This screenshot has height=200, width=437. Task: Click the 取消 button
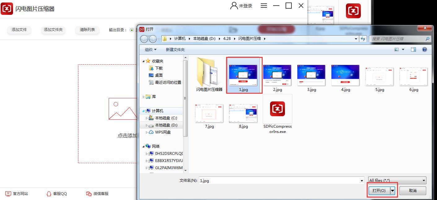413,191
